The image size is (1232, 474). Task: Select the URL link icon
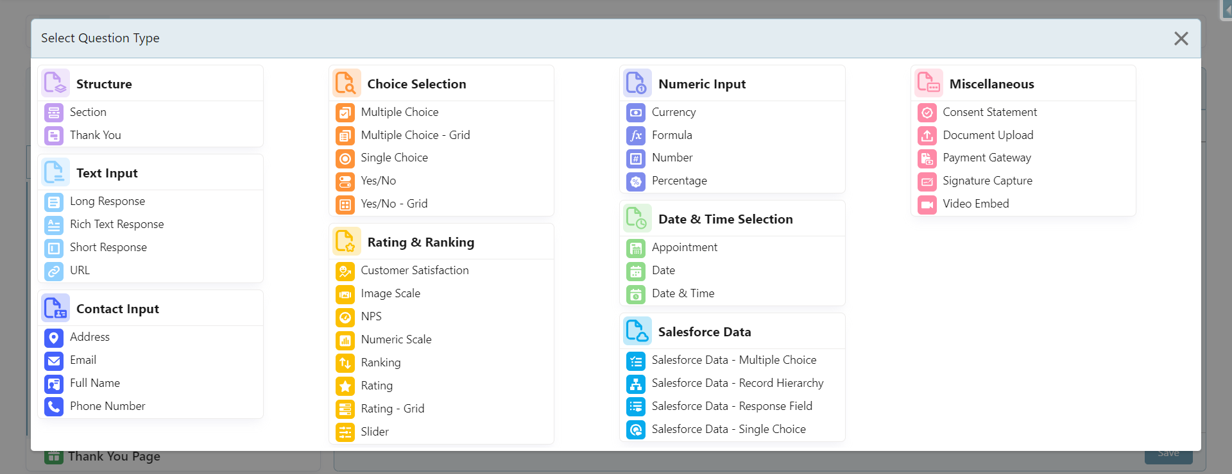(54, 271)
